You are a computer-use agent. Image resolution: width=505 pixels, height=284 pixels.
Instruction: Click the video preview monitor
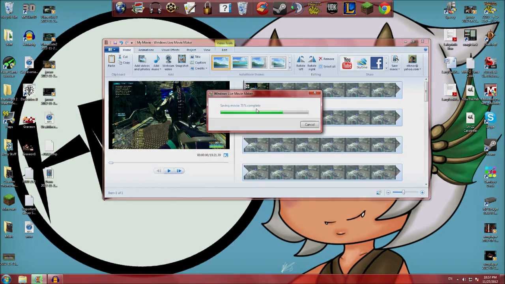[x=169, y=115]
